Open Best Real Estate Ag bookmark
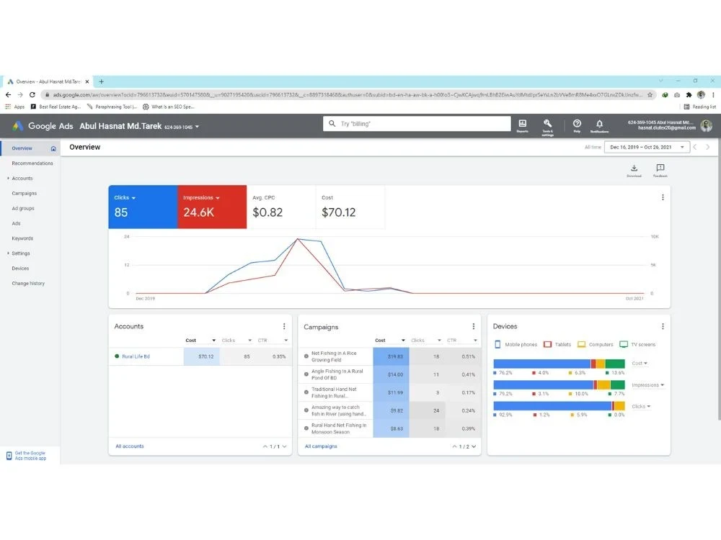Screen dimensions: 721x540 (x=56, y=107)
